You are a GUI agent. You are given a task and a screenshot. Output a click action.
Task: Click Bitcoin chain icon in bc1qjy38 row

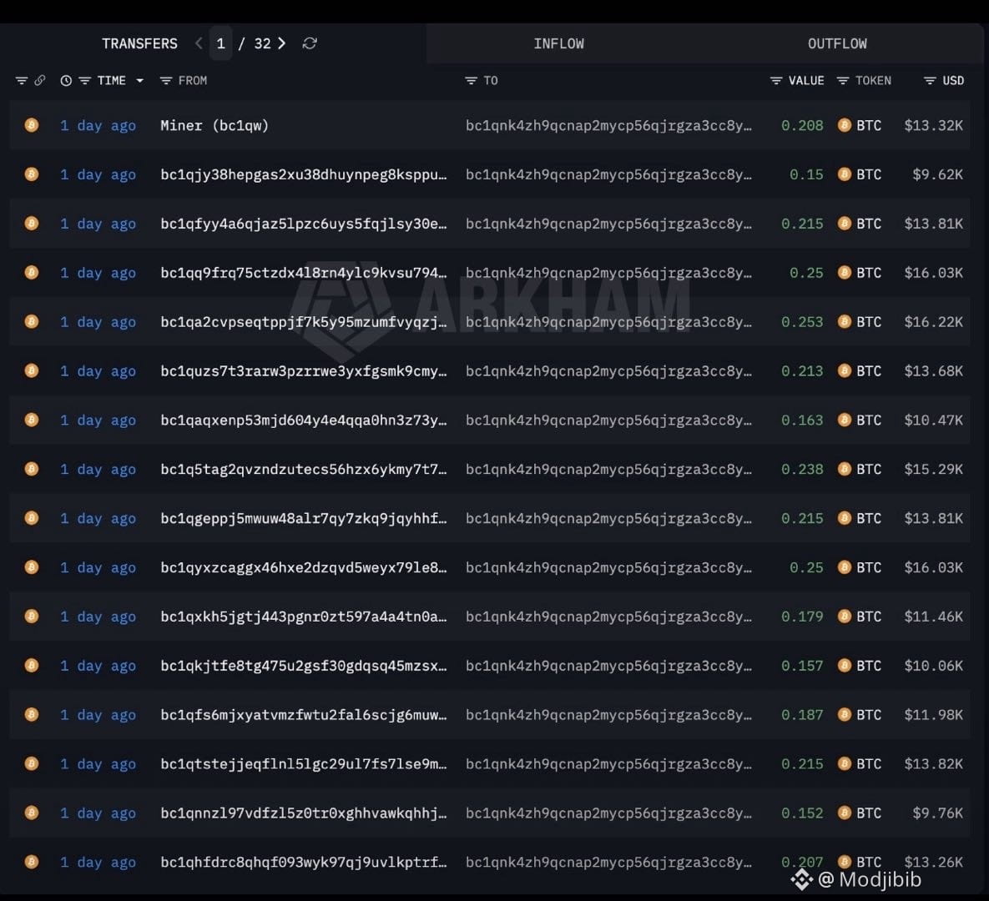(32, 174)
